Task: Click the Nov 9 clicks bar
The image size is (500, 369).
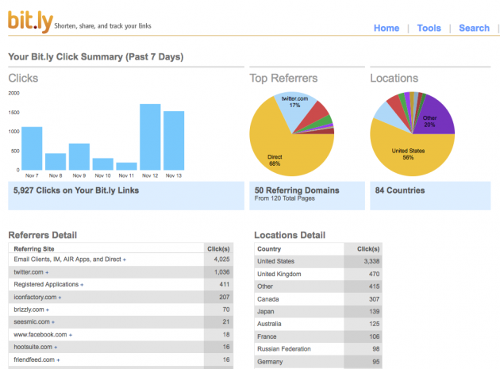Action: [x=79, y=156]
